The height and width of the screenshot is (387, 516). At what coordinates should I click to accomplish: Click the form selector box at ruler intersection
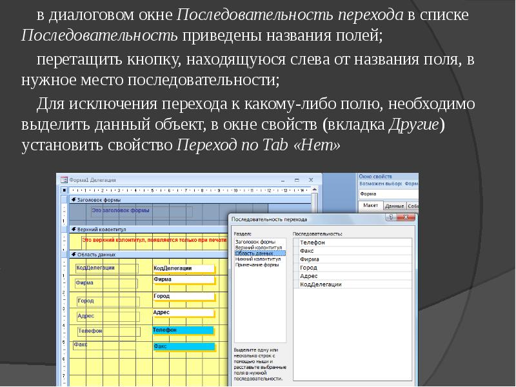coord(63,191)
